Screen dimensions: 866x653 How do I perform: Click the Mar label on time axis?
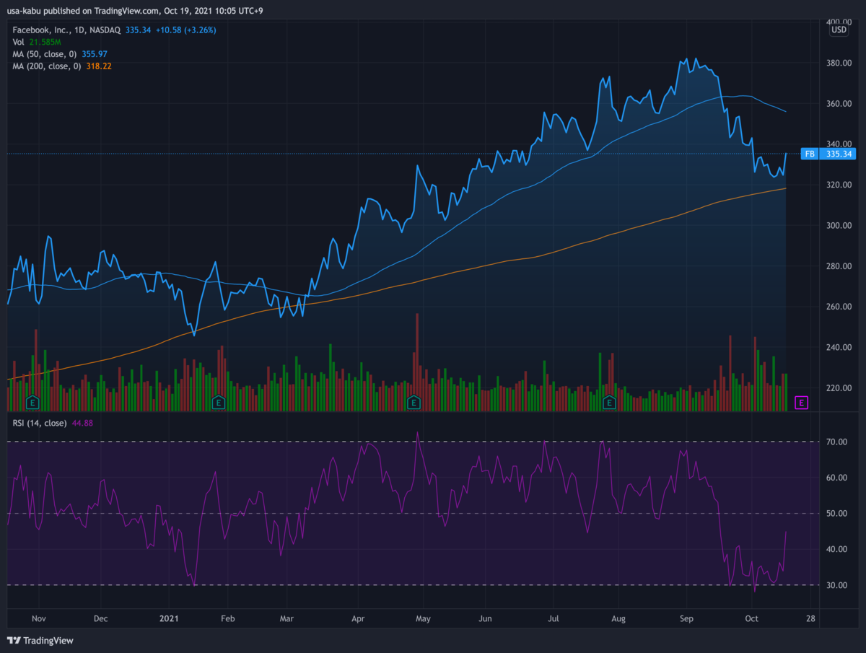click(287, 618)
